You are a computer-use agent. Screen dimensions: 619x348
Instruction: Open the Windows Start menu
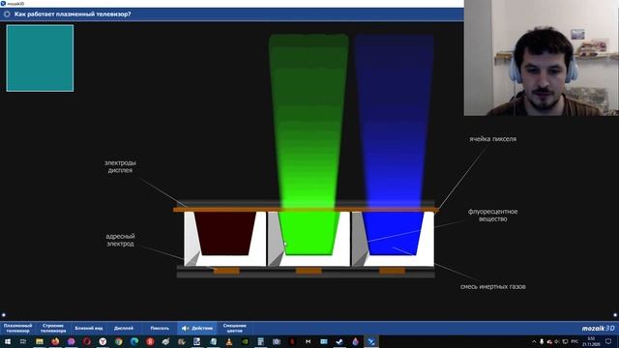click(x=8, y=341)
